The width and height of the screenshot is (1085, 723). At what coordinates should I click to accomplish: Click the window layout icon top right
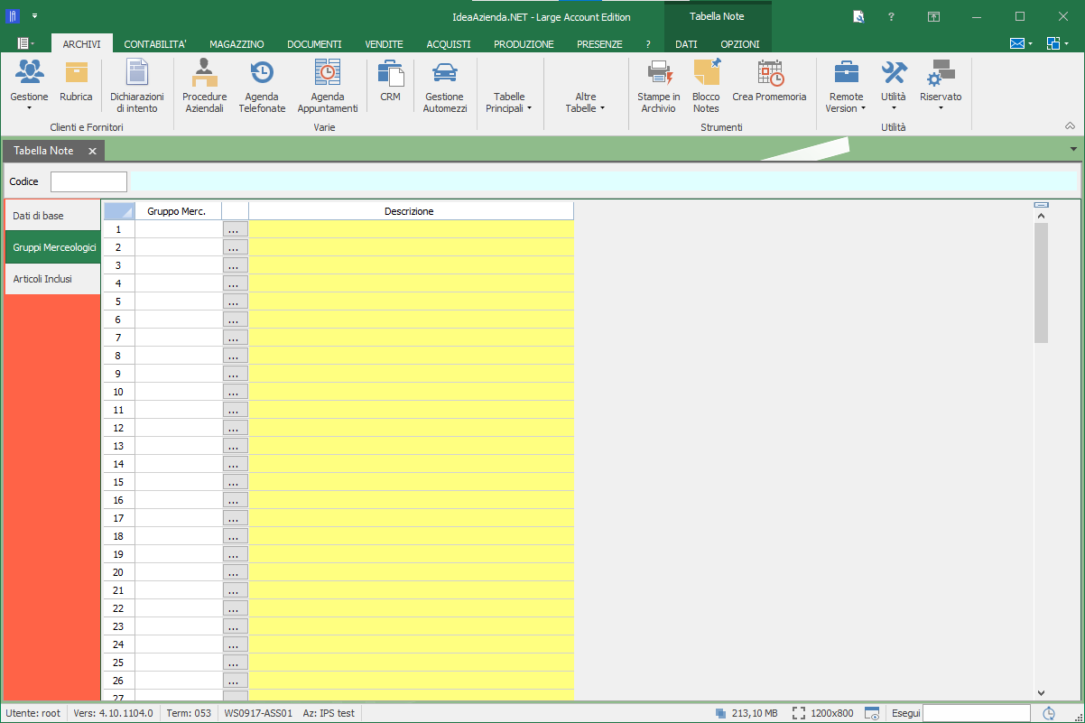point(1054,43)
